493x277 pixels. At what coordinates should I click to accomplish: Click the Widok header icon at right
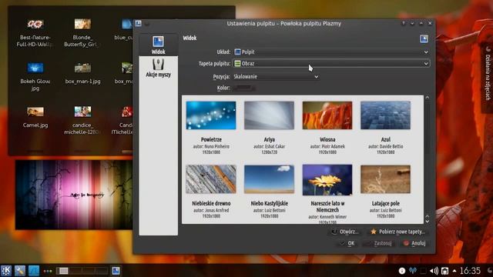coord(424,38)
